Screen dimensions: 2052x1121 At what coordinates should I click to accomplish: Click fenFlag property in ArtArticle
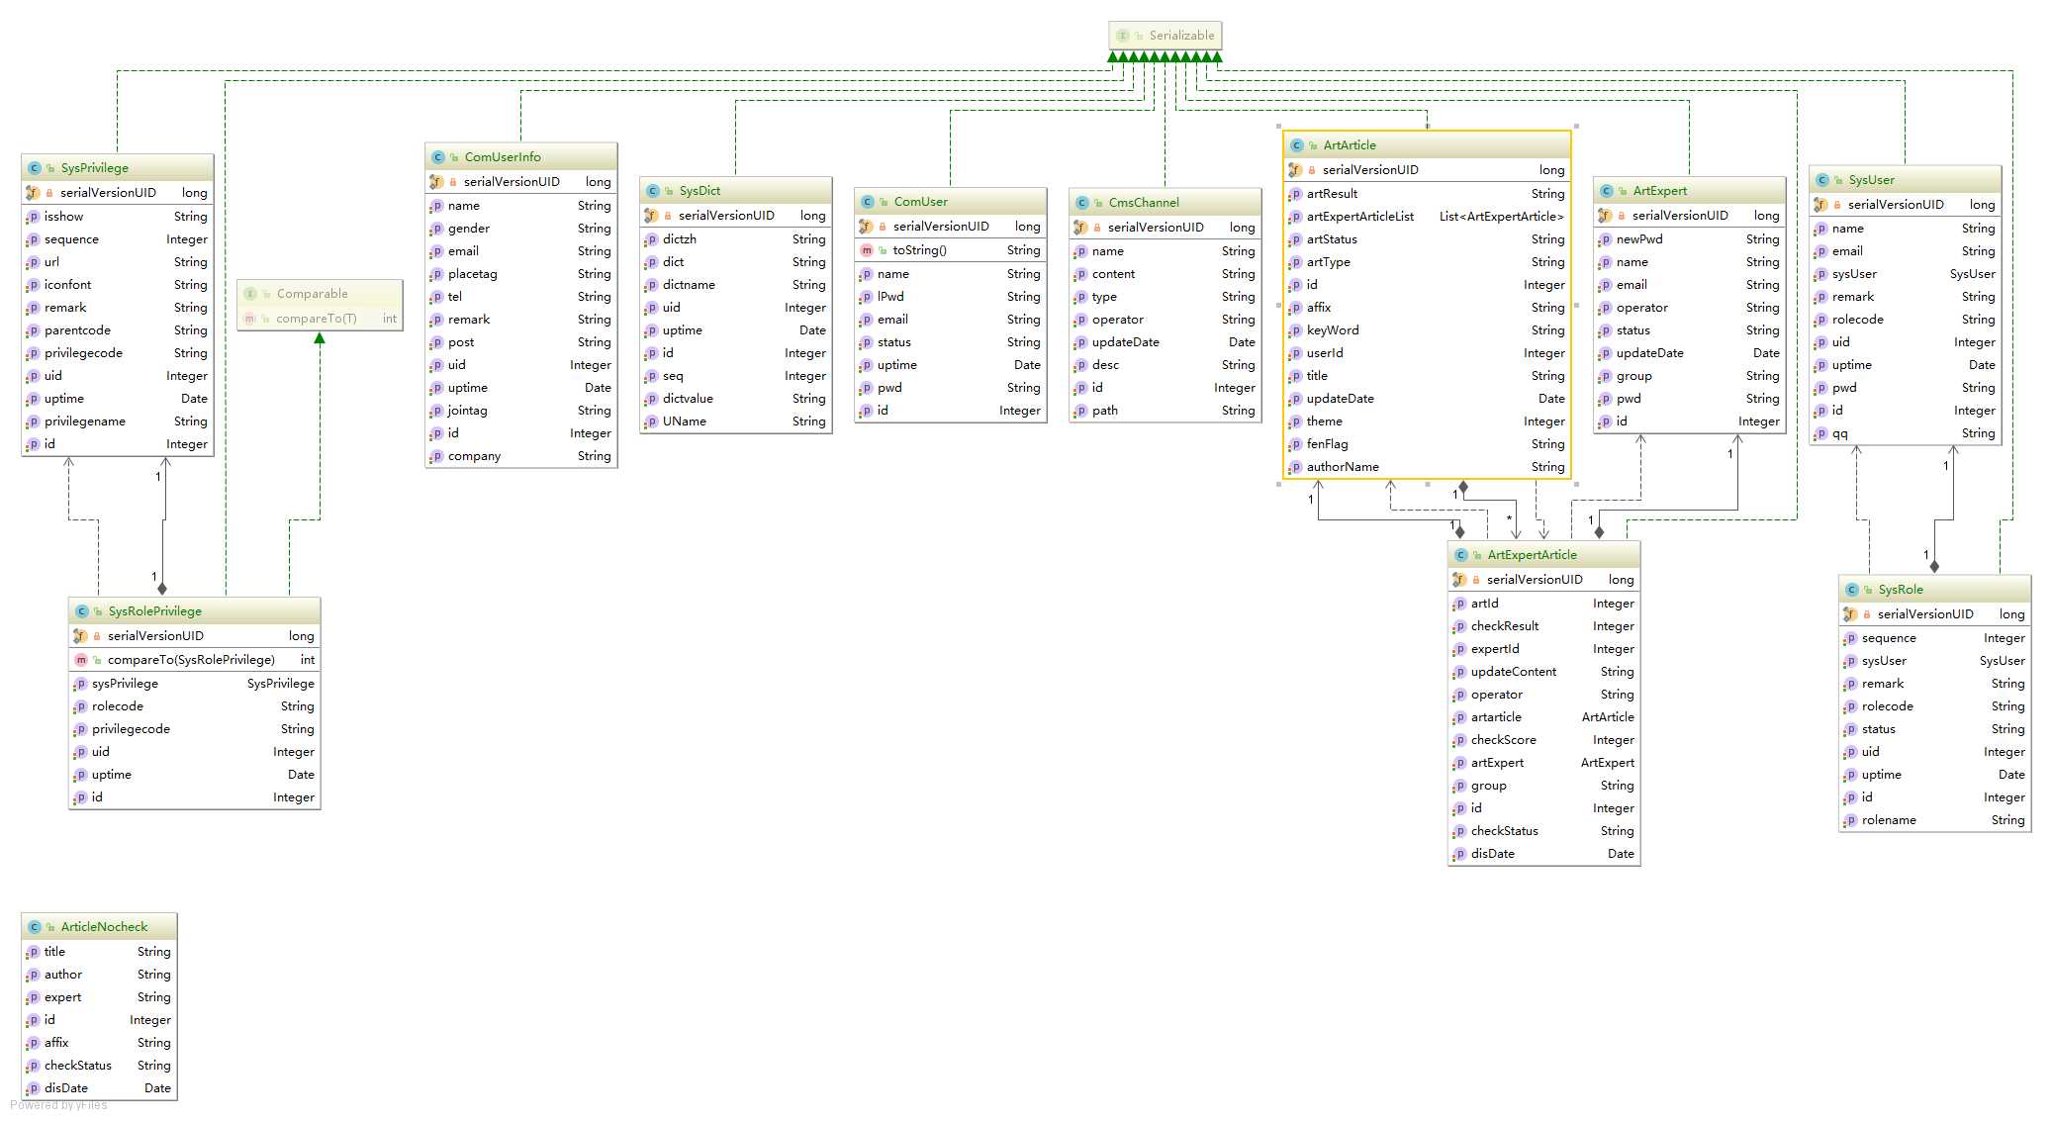(1427, 444)
